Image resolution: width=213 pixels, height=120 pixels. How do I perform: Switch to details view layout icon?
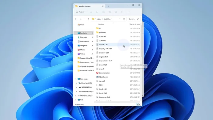tap(138, 105)
